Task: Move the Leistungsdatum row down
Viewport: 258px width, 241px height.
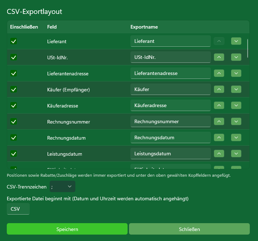Action: tap(236, 154)
